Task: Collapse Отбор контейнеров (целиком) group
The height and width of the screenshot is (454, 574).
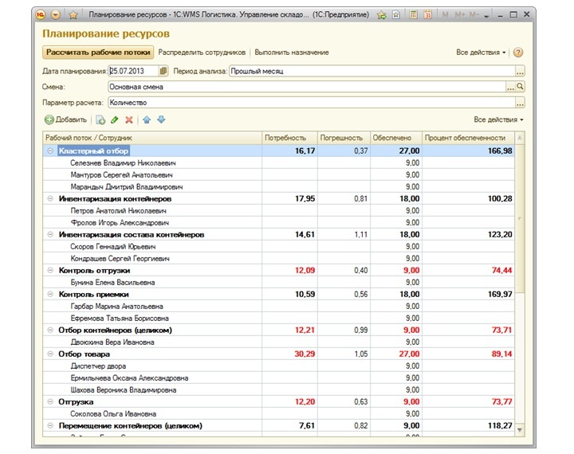Action: pos(50,330)
